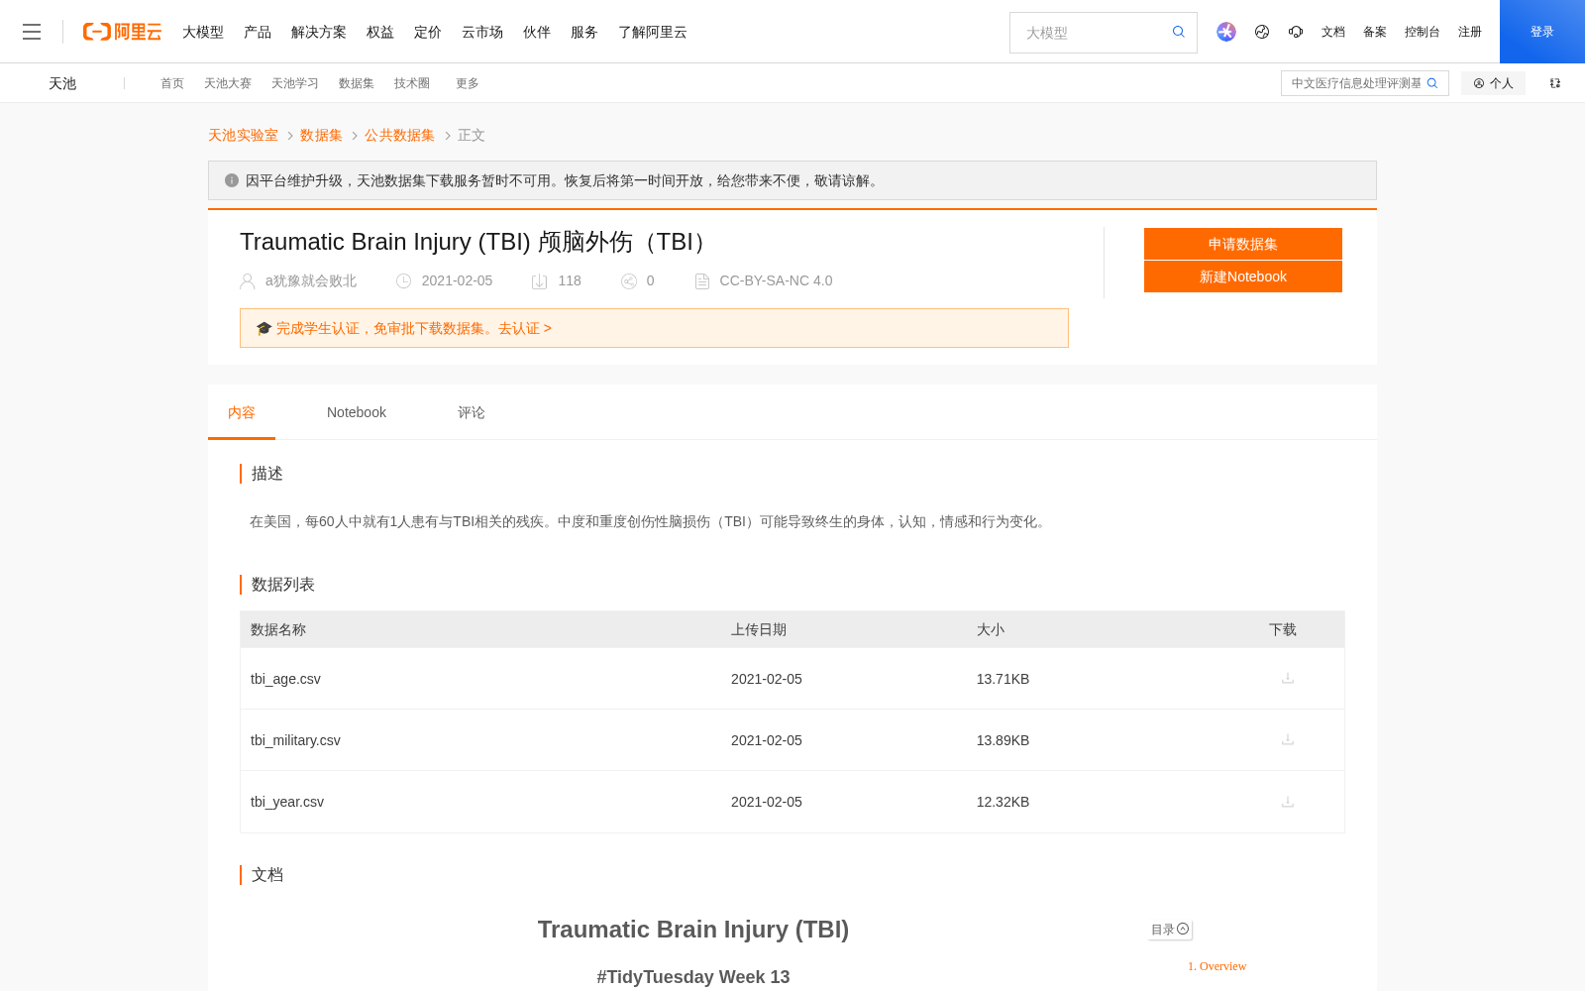Click the search magnifier in top search box

click(x=1179, y=32)
